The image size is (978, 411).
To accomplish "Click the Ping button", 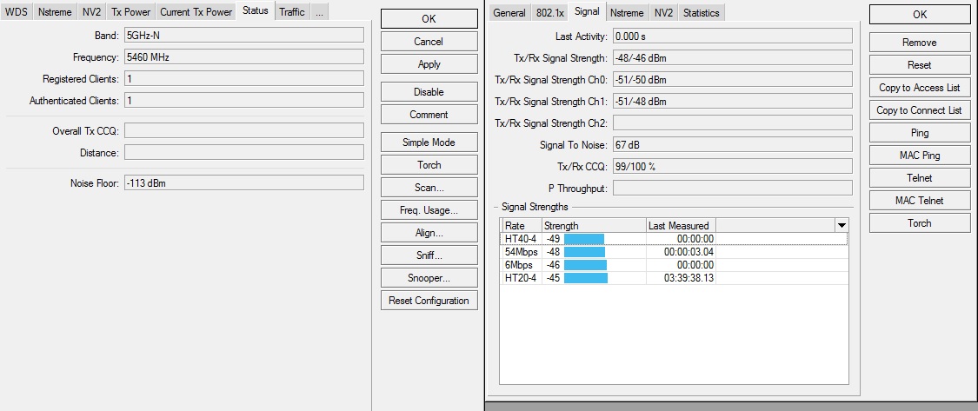I will (x=920, y=133).
